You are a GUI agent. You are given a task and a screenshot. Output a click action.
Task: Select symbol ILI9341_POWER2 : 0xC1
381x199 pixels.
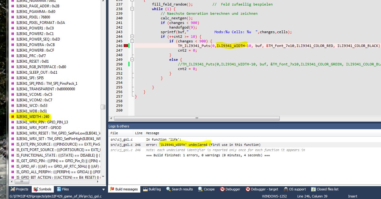pyautogui.click(x=35, y=34)
